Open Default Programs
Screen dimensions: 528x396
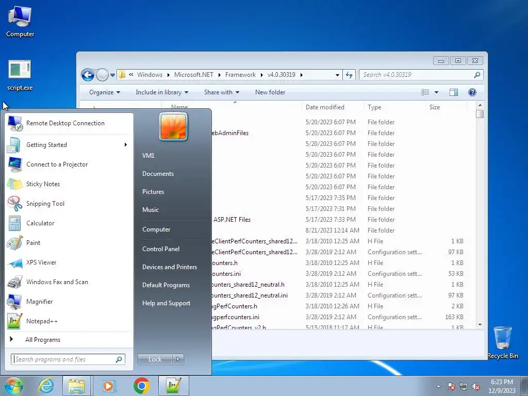point(166,285)
